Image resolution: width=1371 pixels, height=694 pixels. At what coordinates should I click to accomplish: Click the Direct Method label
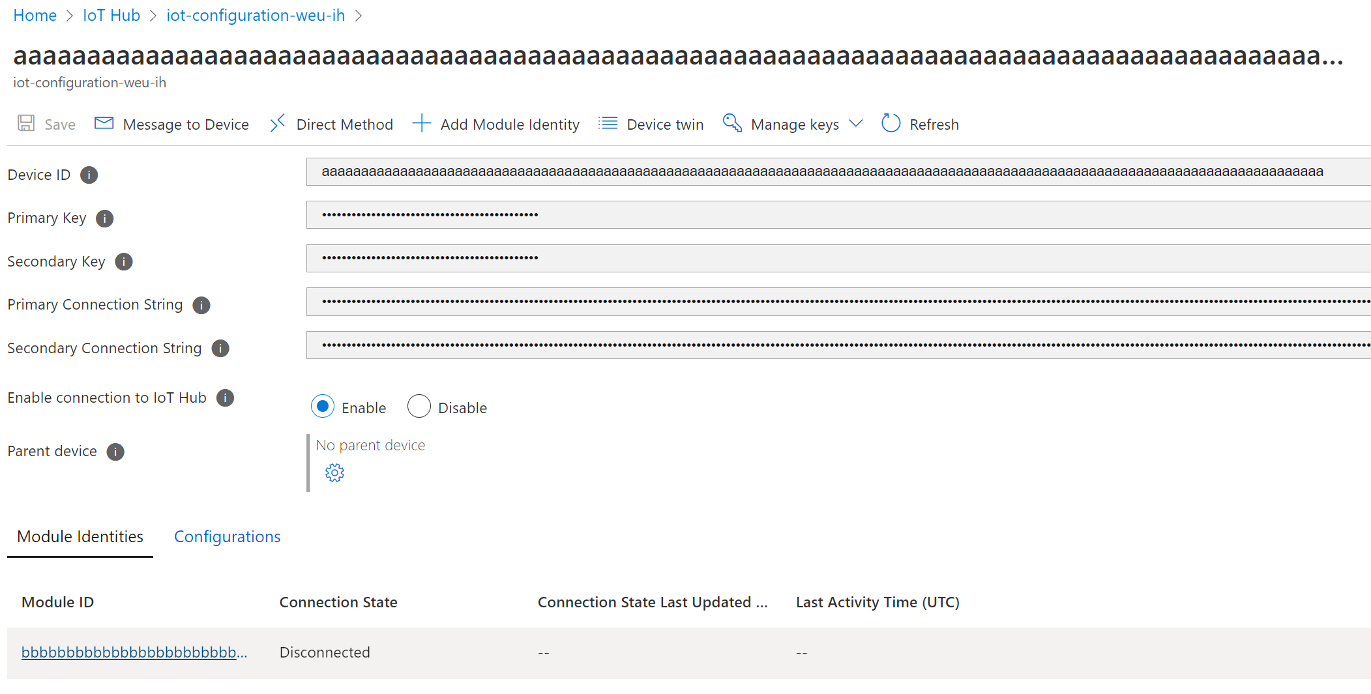click(345, 124)
